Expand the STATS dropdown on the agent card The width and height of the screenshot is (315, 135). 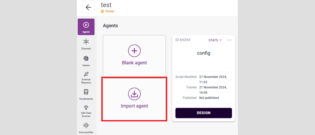[x=215, y=40]
